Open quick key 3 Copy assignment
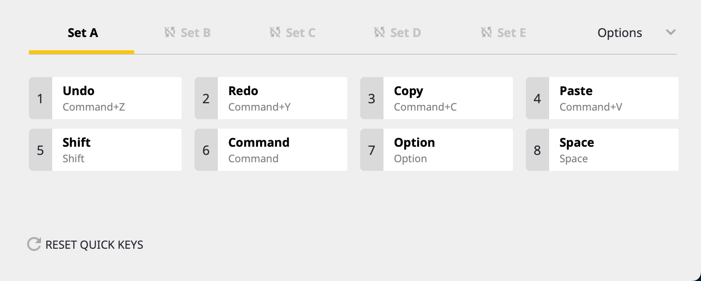This screenshot has height=281, width=701. click(x=437, y=98)
